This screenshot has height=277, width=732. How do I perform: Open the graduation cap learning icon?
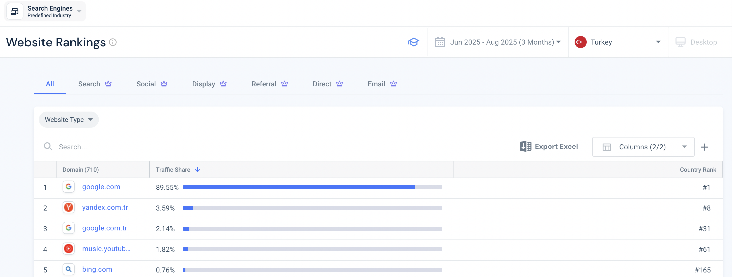(413, 42)
